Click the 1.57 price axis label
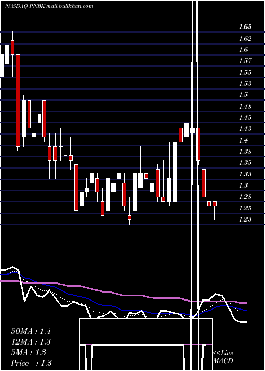The width and height of the screenshot is (265, 371). pos(245,61)
